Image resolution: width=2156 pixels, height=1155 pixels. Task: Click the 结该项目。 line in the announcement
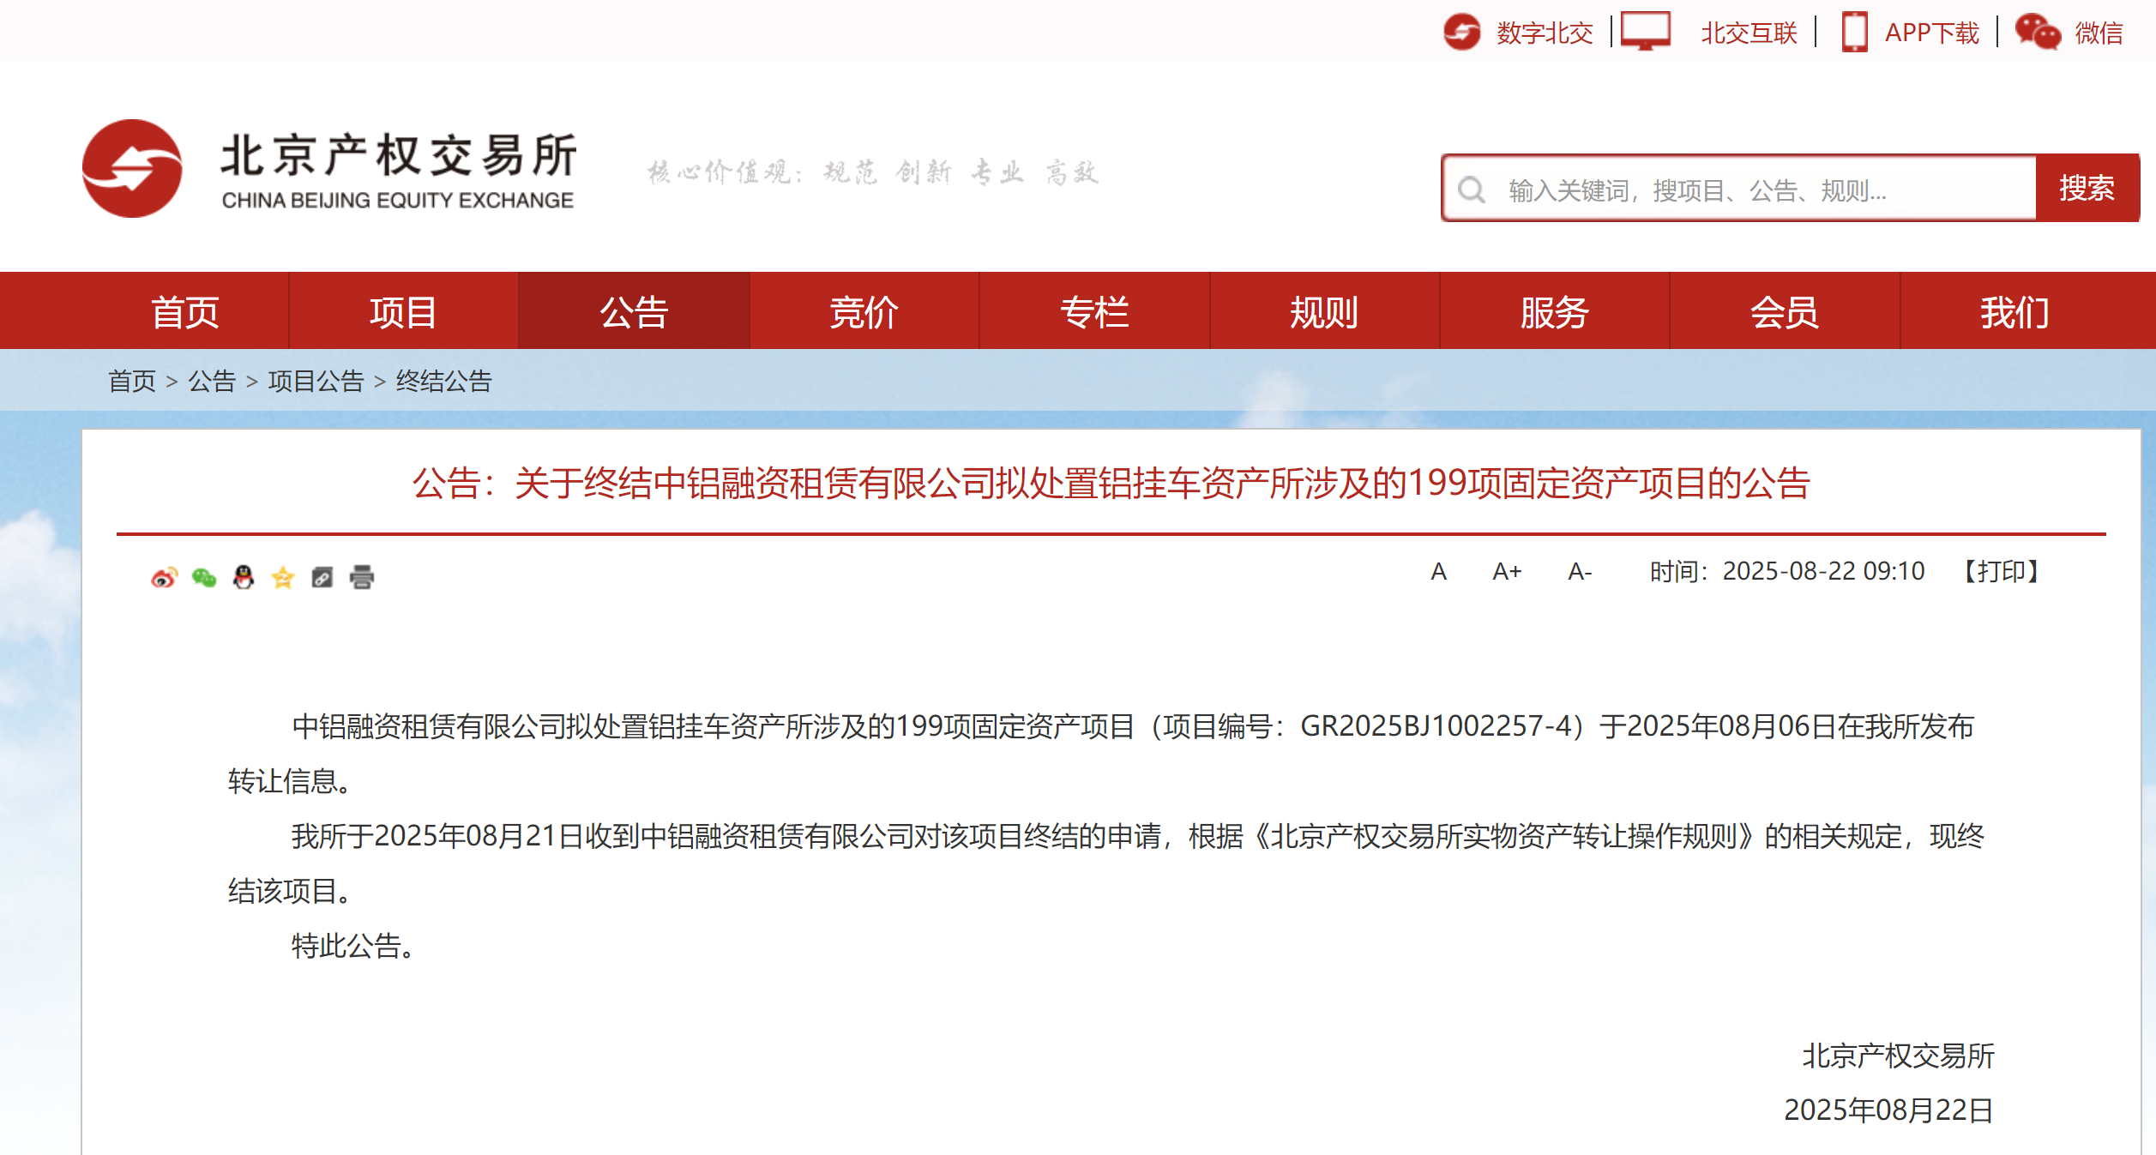(291, 891)
